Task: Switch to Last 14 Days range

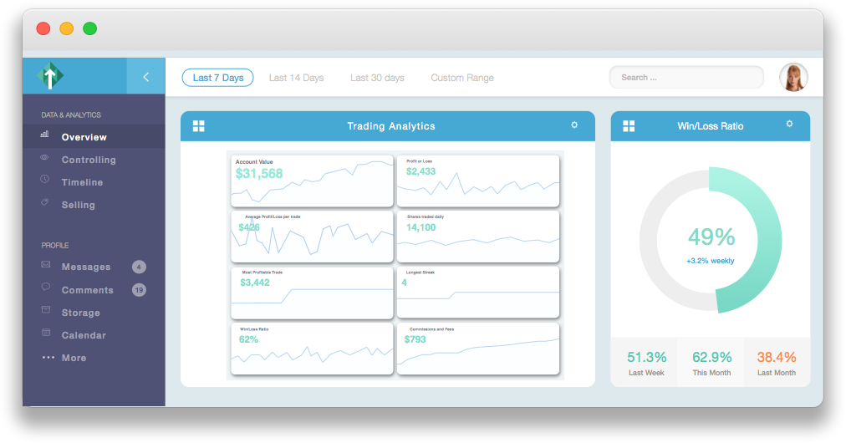Action: coord(296,78)
